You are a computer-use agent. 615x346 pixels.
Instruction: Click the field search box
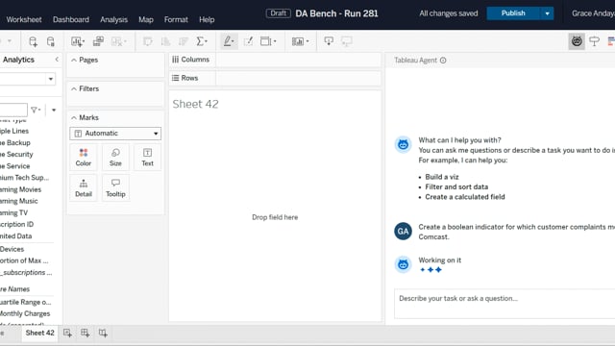12,110
